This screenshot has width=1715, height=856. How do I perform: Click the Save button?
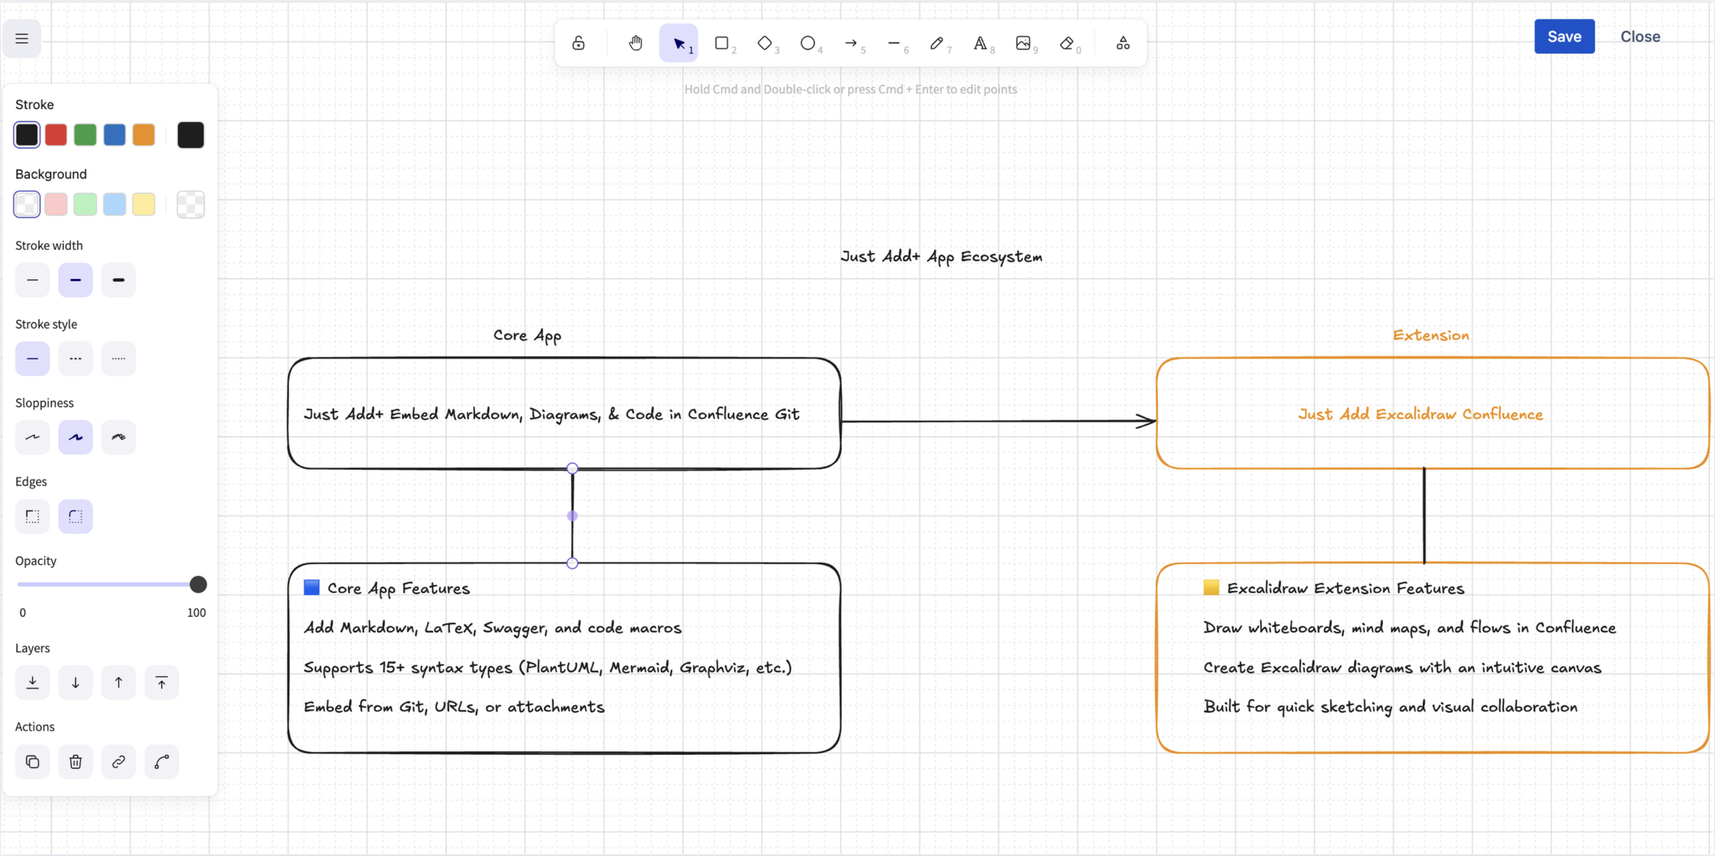[1564, 36]
